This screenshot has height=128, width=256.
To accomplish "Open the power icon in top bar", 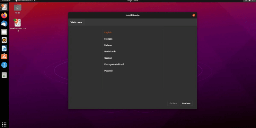I will (x=253, y=1).
